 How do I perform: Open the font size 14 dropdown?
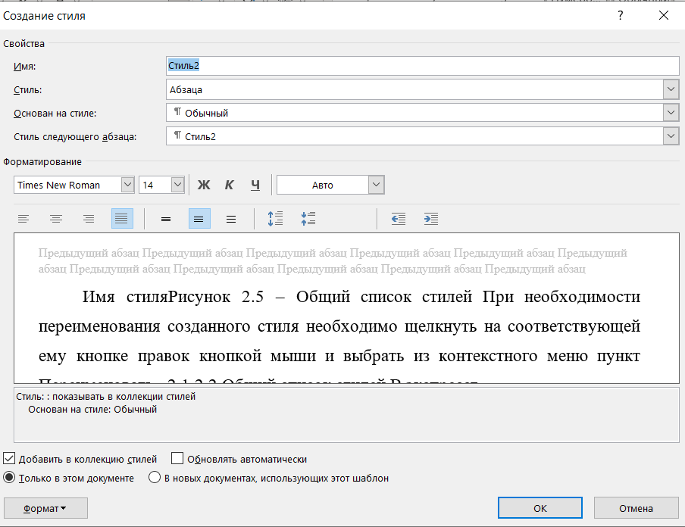[x=177, y=185]
